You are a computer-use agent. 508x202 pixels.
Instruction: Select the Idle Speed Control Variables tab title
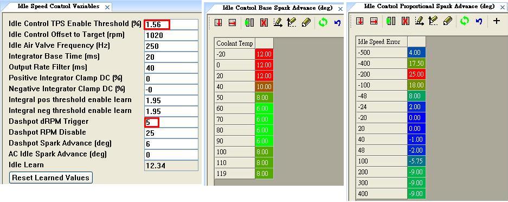pos(59,7)
